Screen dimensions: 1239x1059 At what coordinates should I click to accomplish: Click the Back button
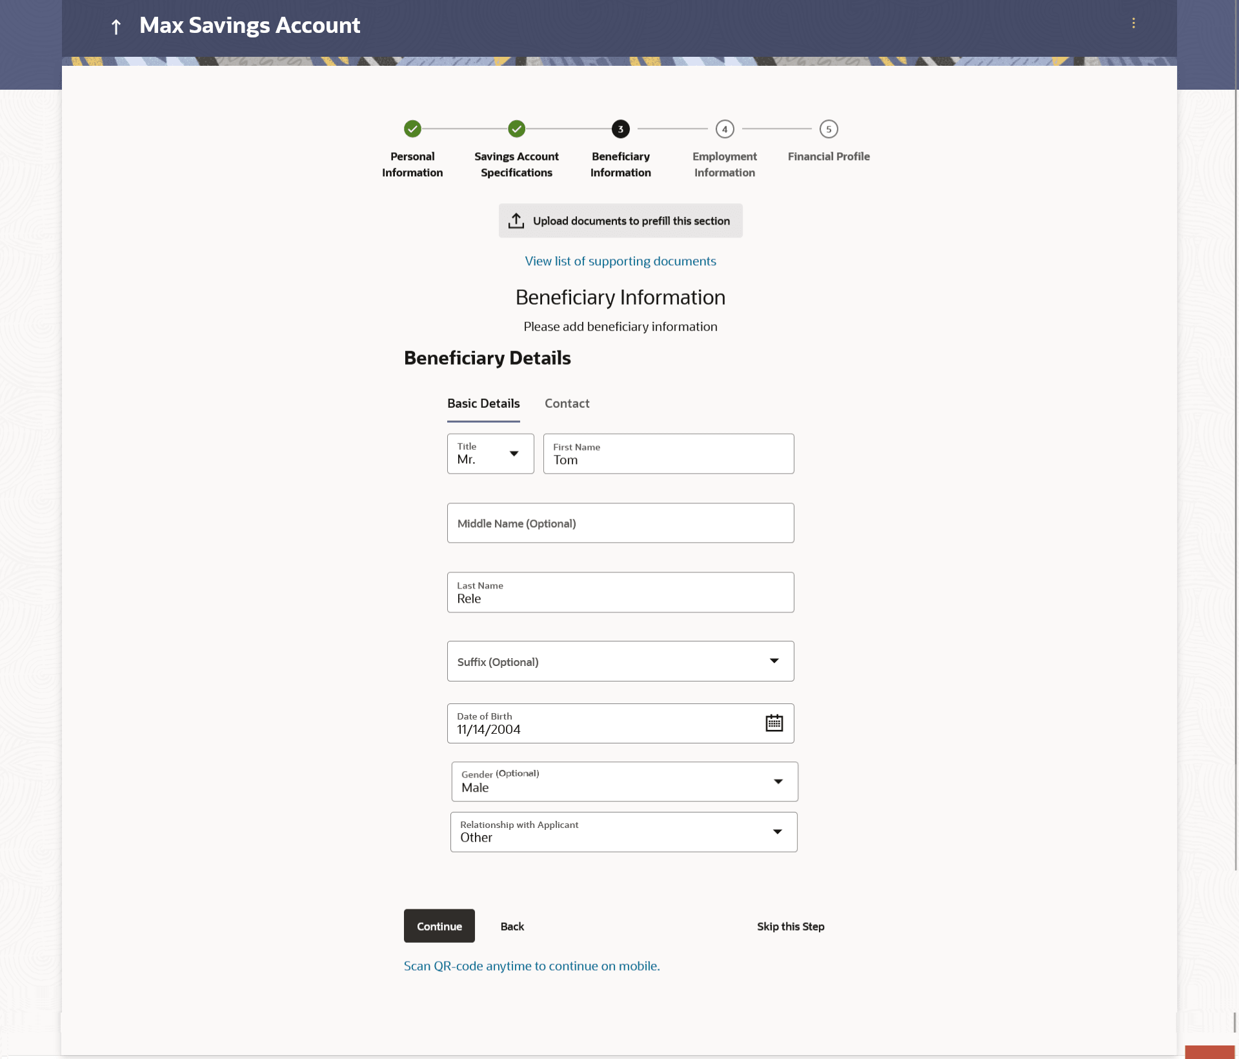512,926
